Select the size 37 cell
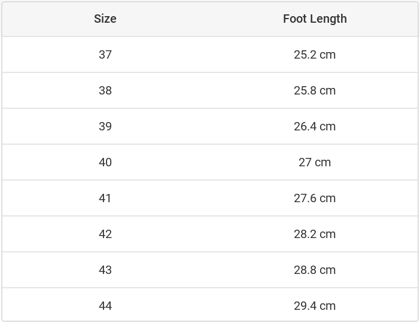 pos(105,54)
